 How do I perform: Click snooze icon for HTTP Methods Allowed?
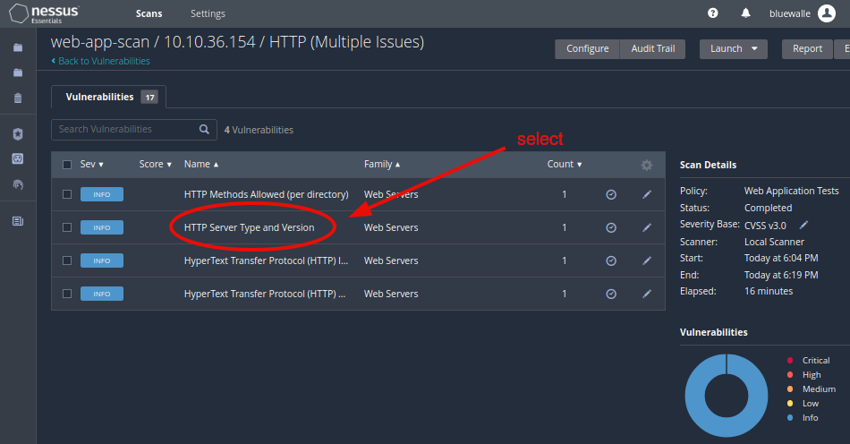pos(611,194)
